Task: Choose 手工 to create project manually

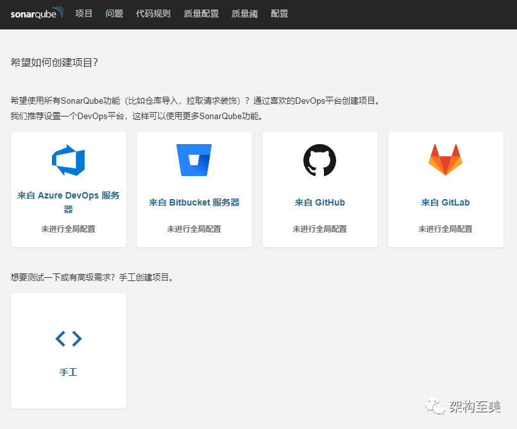Action: point(68,372)
